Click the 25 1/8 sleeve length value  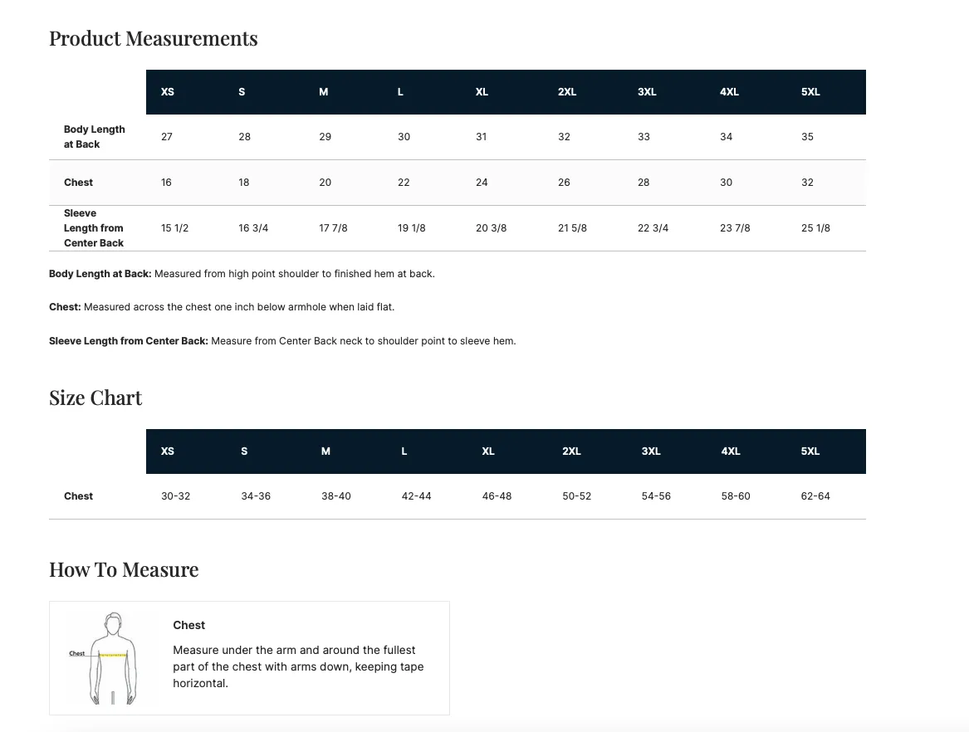point(815,228)
